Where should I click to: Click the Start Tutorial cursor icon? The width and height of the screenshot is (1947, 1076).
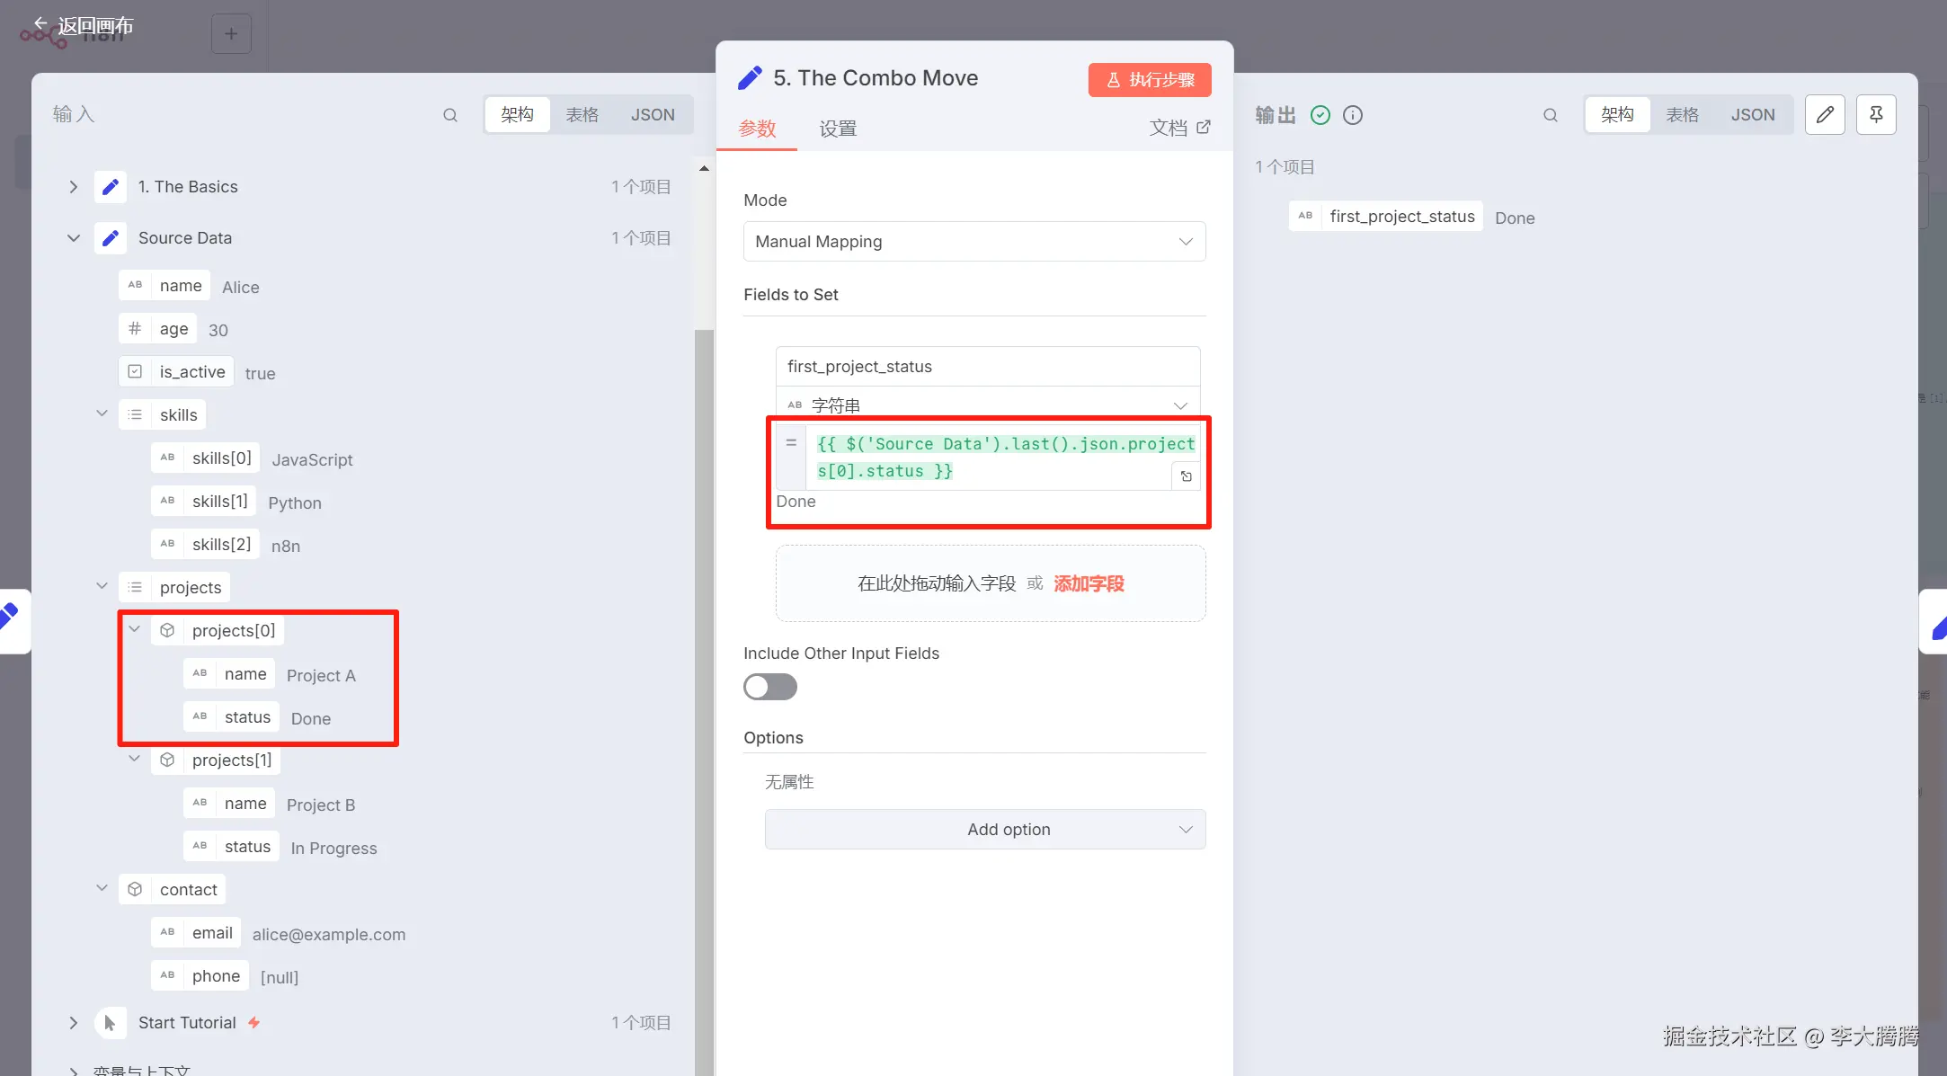111,1023
